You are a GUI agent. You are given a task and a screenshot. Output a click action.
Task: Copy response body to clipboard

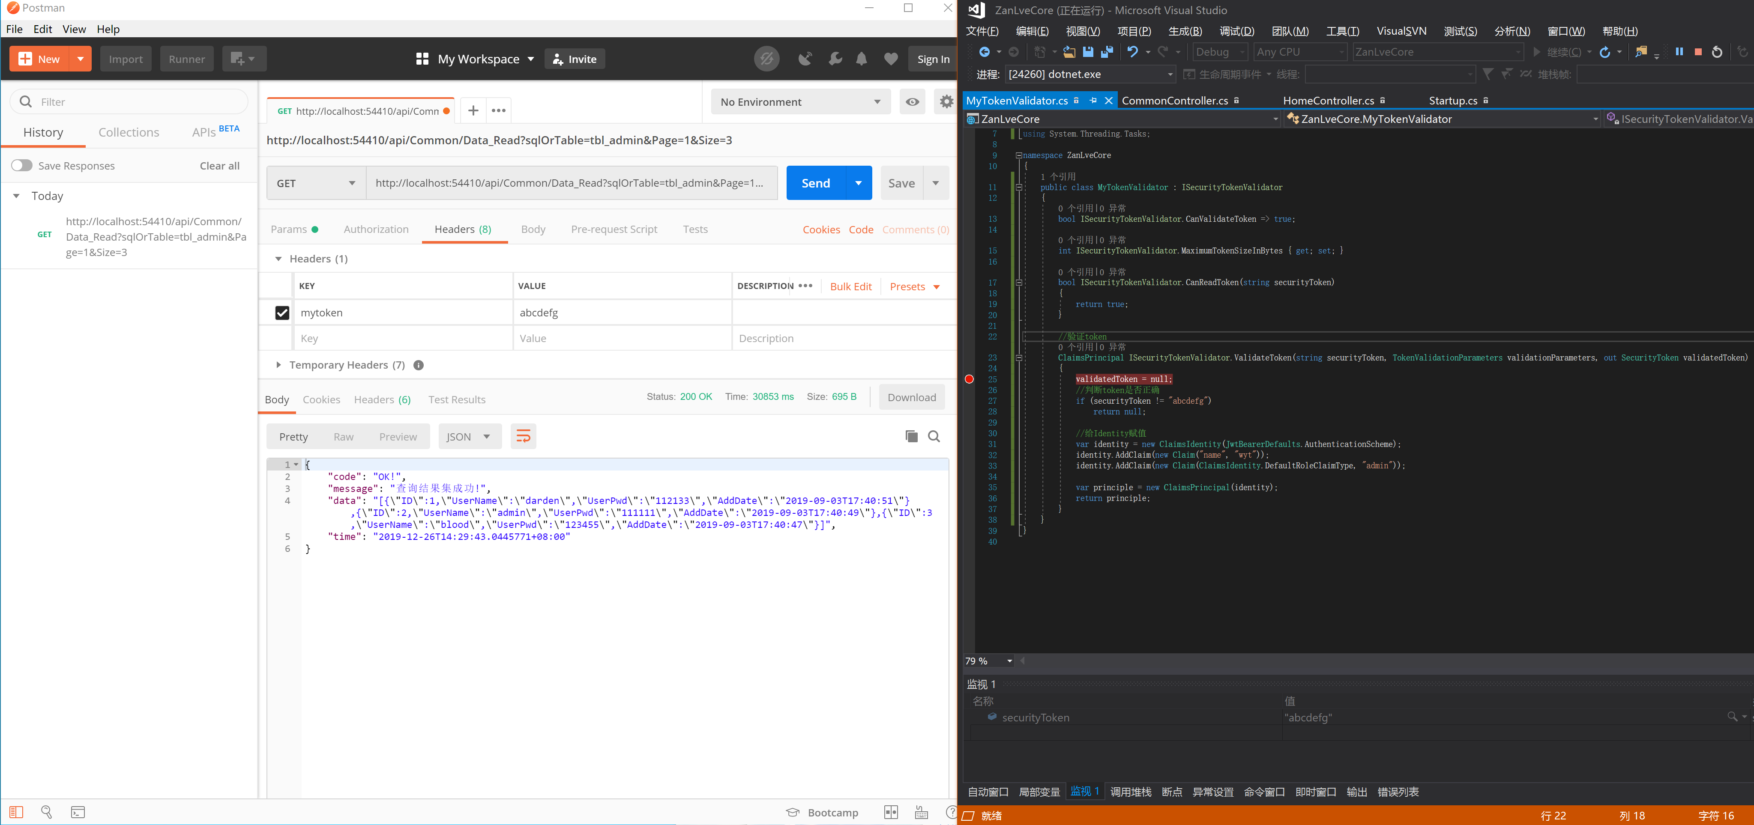[911, 436]
